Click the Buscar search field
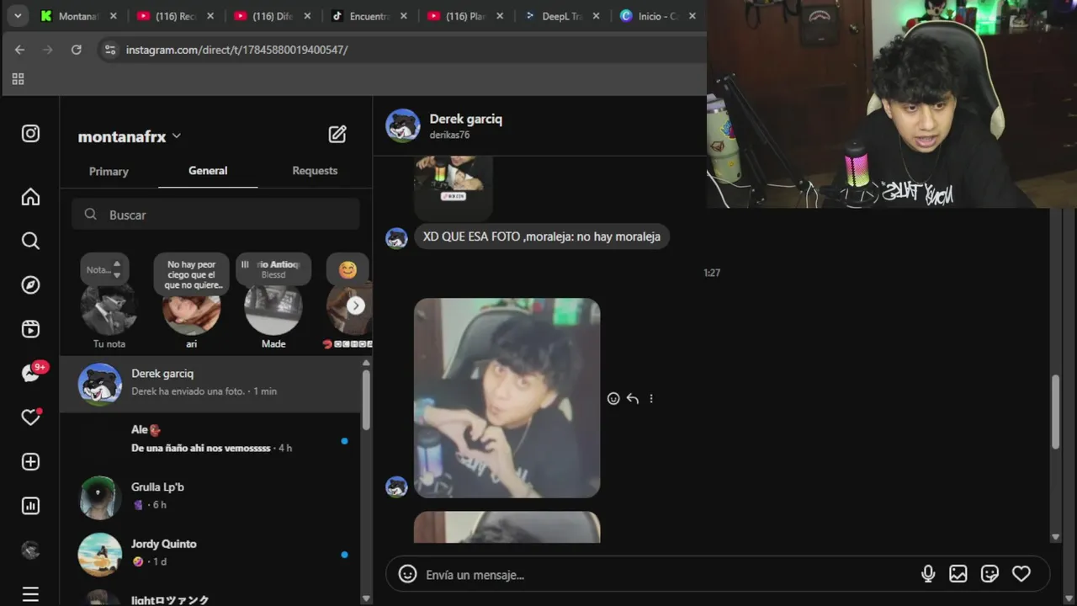 (215, 215)
